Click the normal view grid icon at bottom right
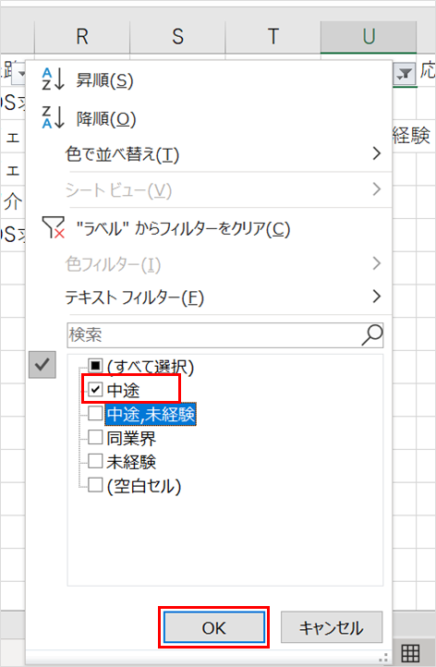This screenshot has height=667, width=436. pyautogui.click(x=410, y=652)
